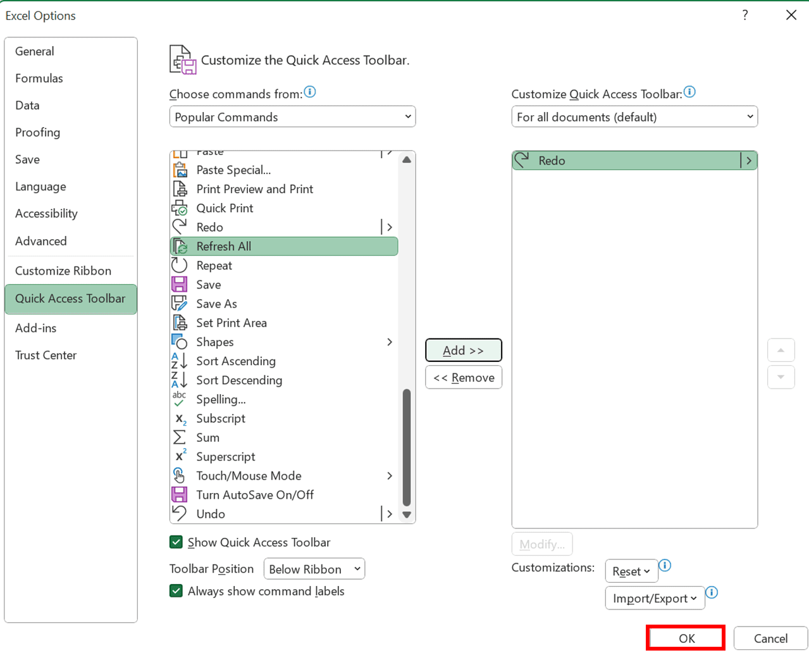Screen dimensions: 809x655
Task: Click the OK button
Action: tap(686, 638)
